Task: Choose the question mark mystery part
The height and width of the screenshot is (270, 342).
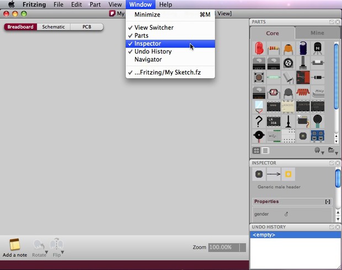Action: coord(259,121)
